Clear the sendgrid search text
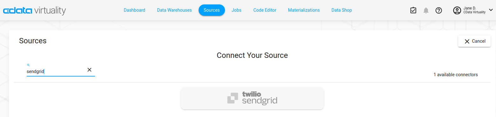This screenshot has height=117, width=496. (89, 70)
